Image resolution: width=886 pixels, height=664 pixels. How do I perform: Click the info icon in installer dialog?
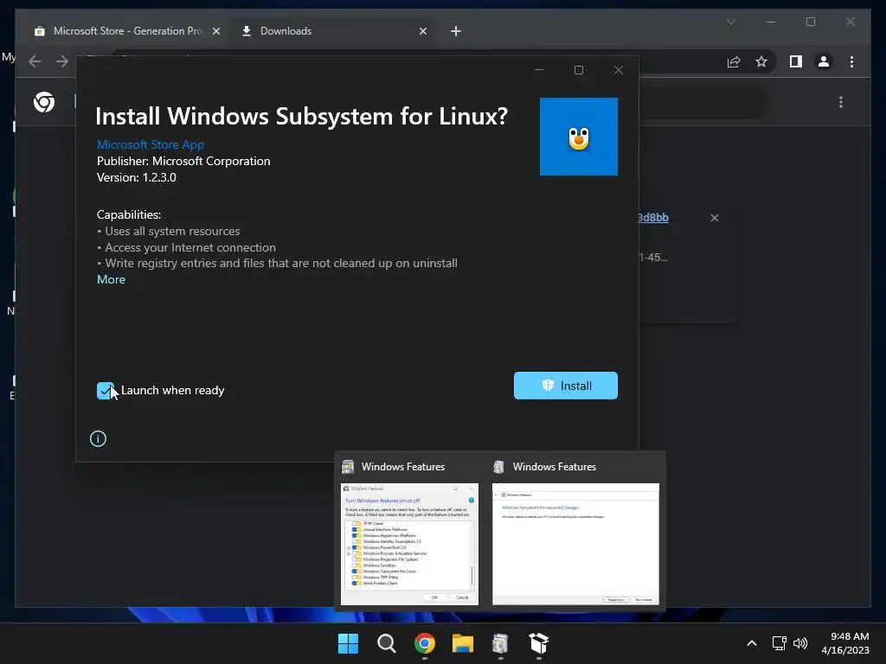(x=98, y=438)
